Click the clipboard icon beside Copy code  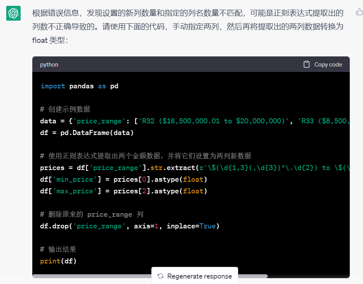(306, 64)
